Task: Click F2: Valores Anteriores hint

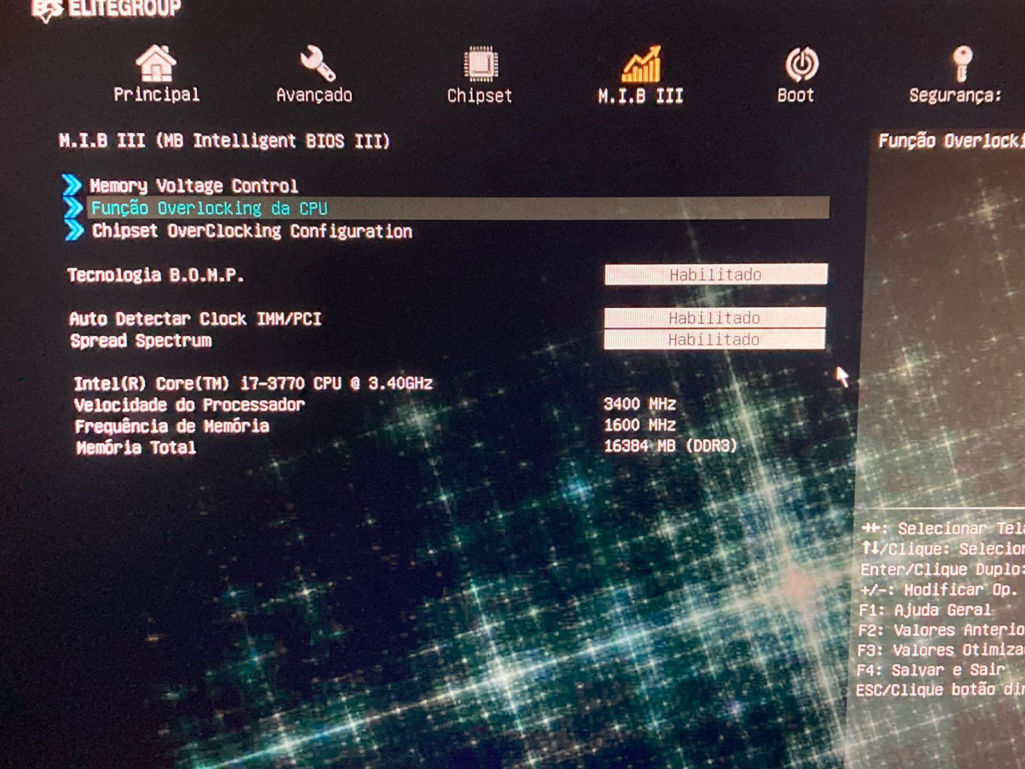Action: pyautogui.click(x=941, y=630)
